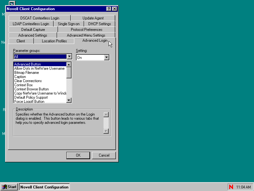Switch to the Client tab

pos(21,41)
